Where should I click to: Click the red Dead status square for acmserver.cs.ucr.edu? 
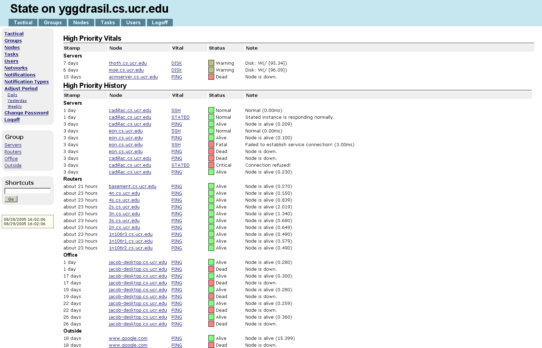211,77
